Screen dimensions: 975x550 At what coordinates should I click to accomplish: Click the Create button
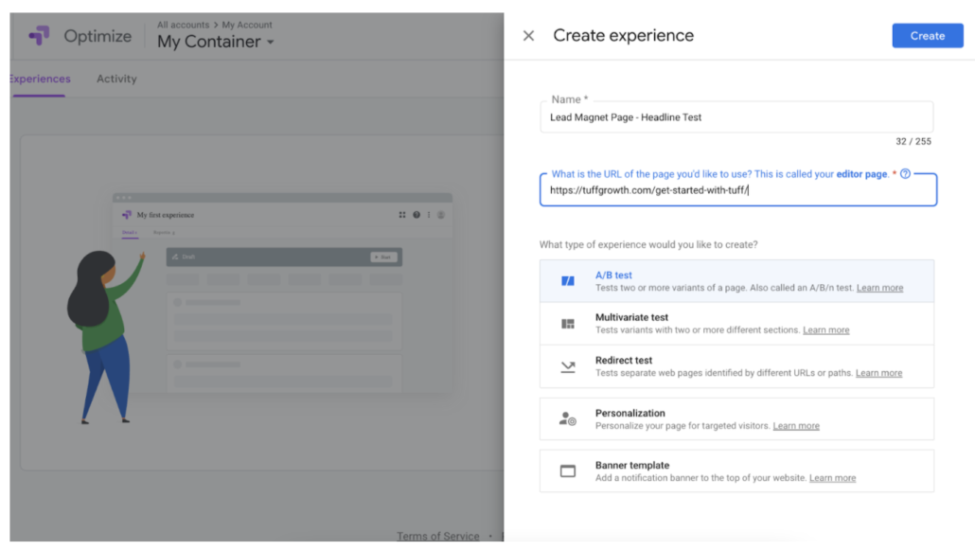927,35
